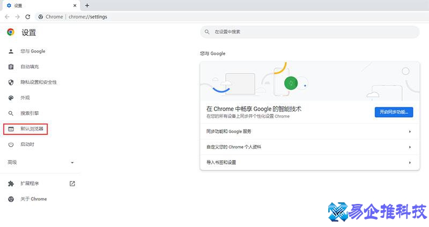Click the Chrome site info icon in address bar
This screenshot has height=227, width=429.
tap(41, 17)
